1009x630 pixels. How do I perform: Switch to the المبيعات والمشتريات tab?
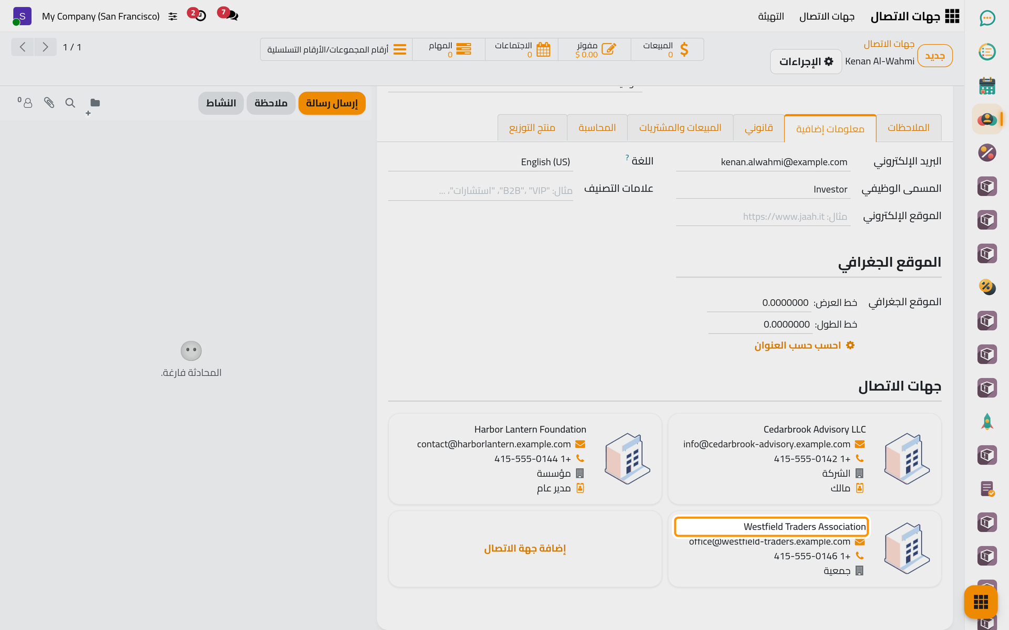680,128
